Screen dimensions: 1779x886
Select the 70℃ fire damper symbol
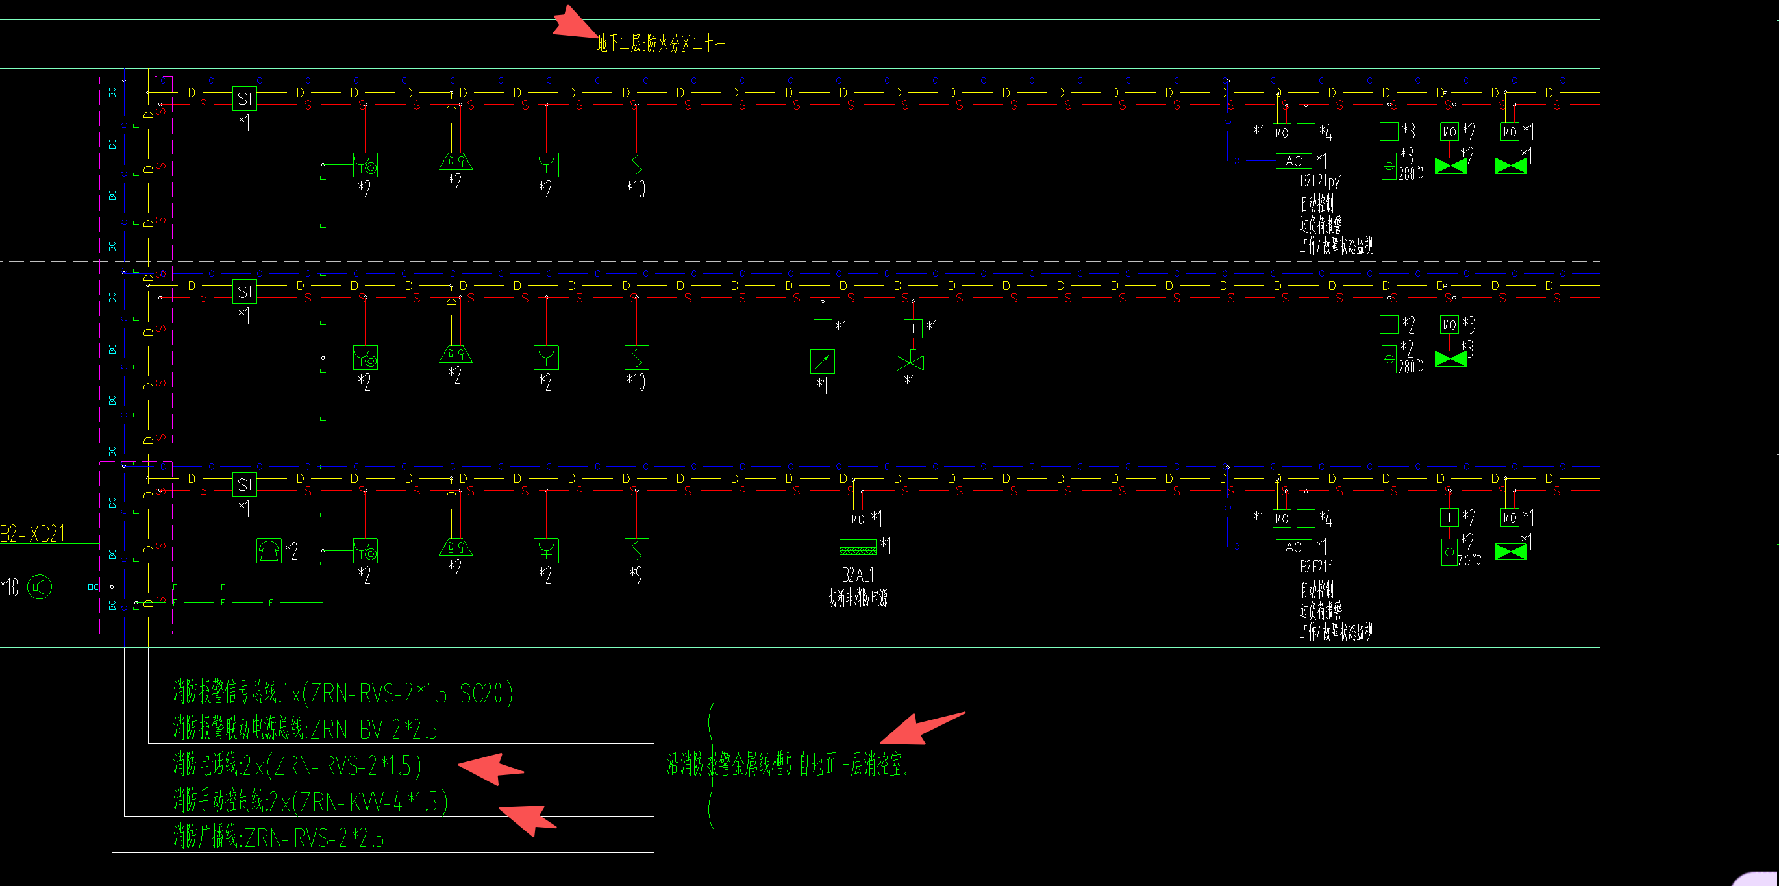coord(1449,552)
